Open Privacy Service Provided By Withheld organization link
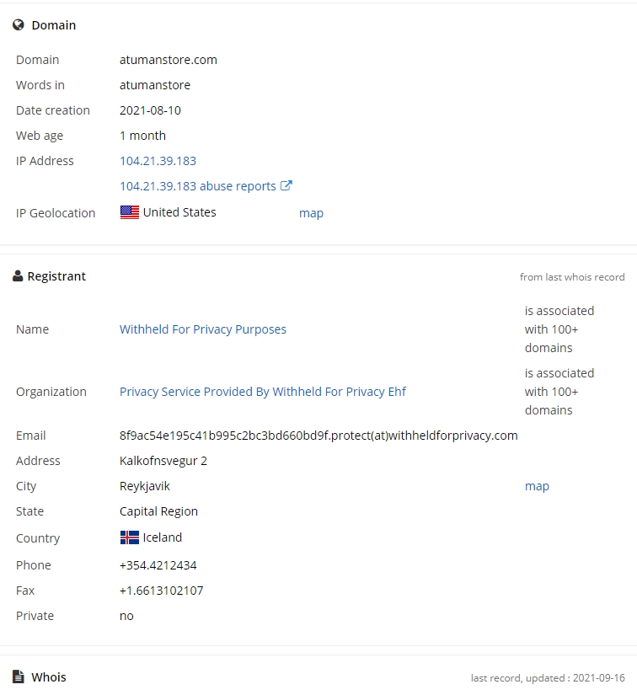 (x=263, y=392)
